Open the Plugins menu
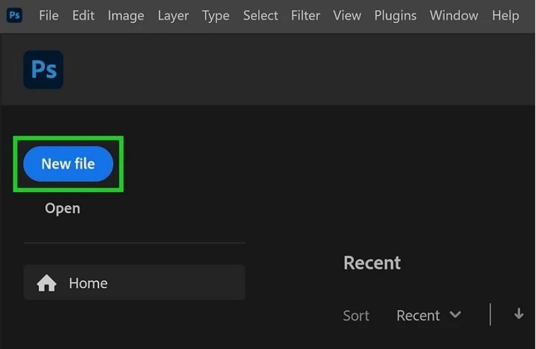 coord(395,16)
